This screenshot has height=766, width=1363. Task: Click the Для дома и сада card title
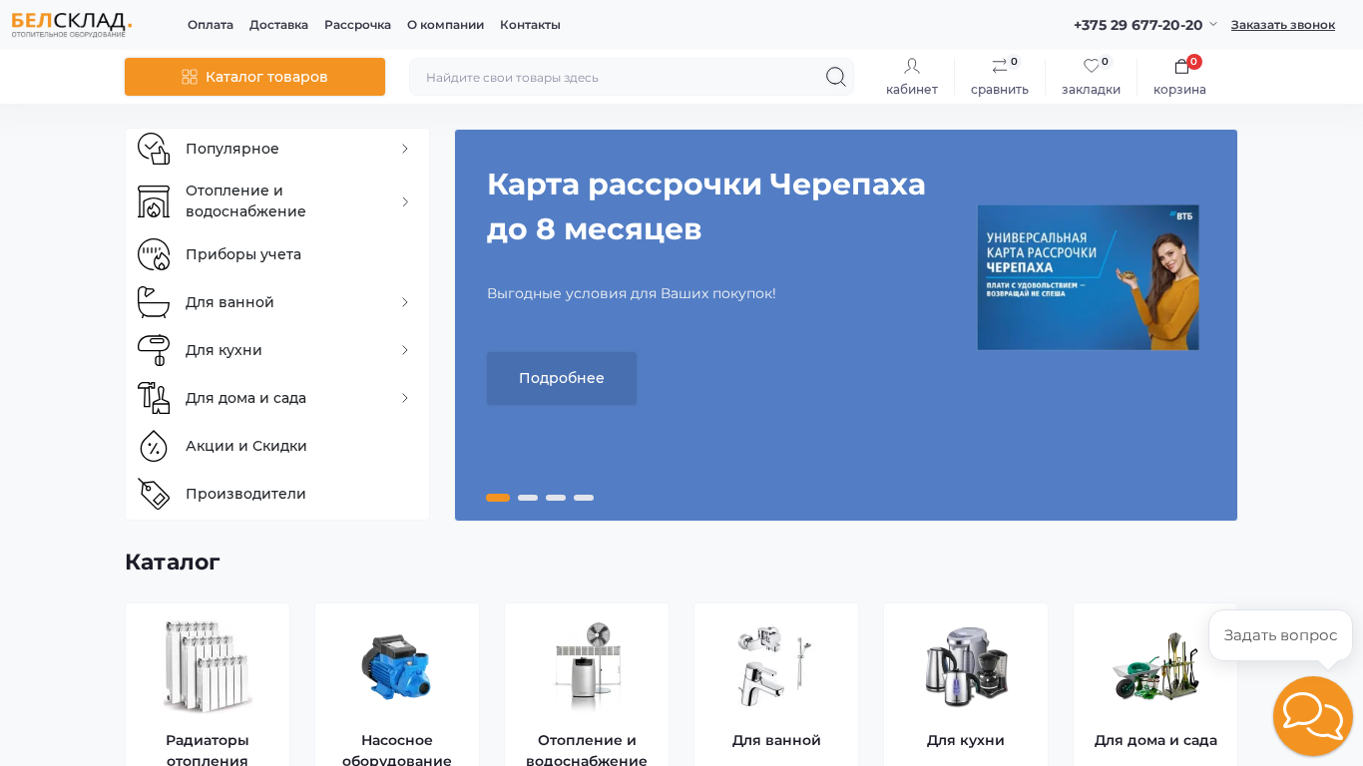[x=1155, y=740]
